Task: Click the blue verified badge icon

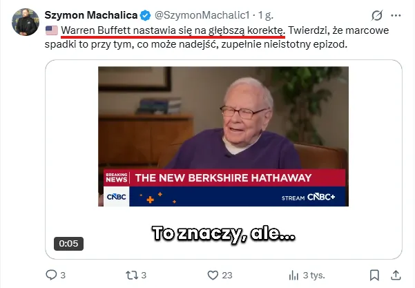Action: (145, 15)
